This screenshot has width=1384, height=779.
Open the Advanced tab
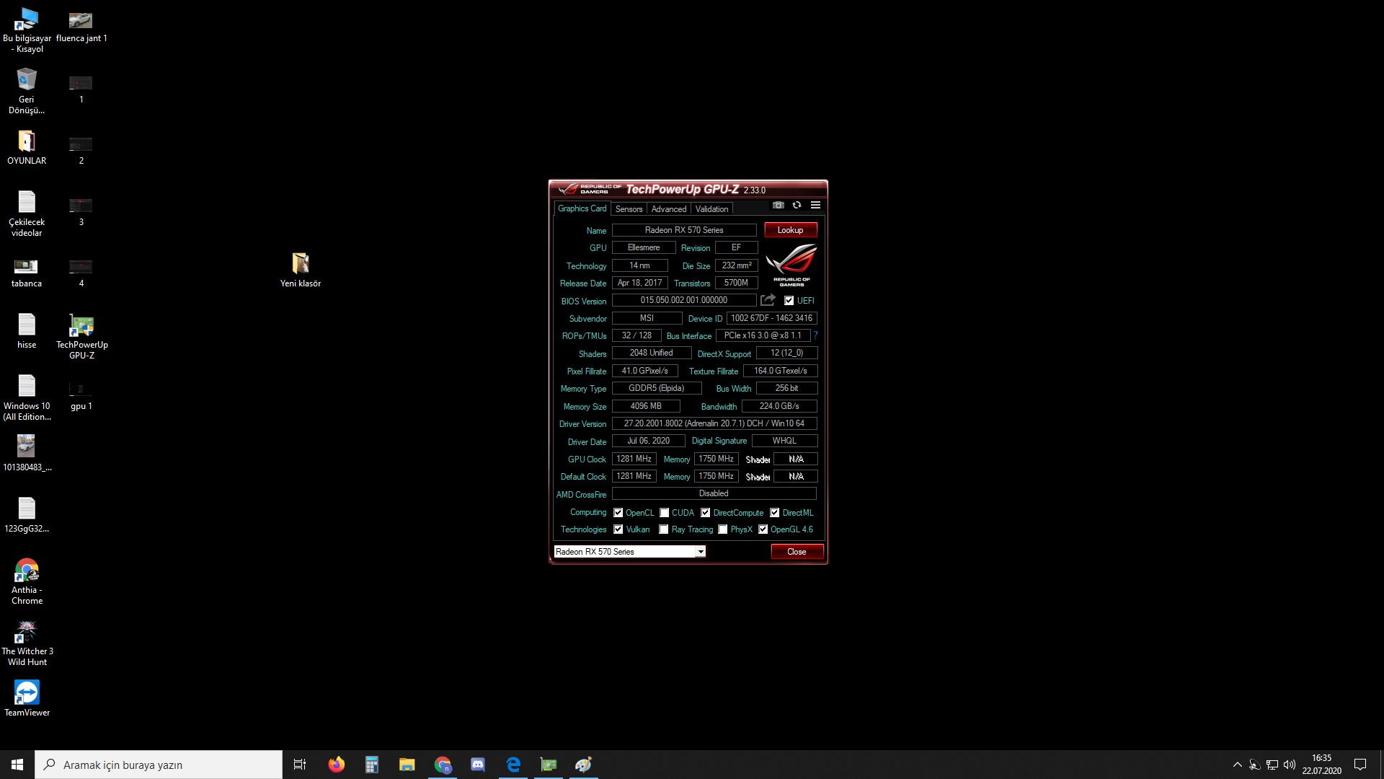tap(668, 209)
